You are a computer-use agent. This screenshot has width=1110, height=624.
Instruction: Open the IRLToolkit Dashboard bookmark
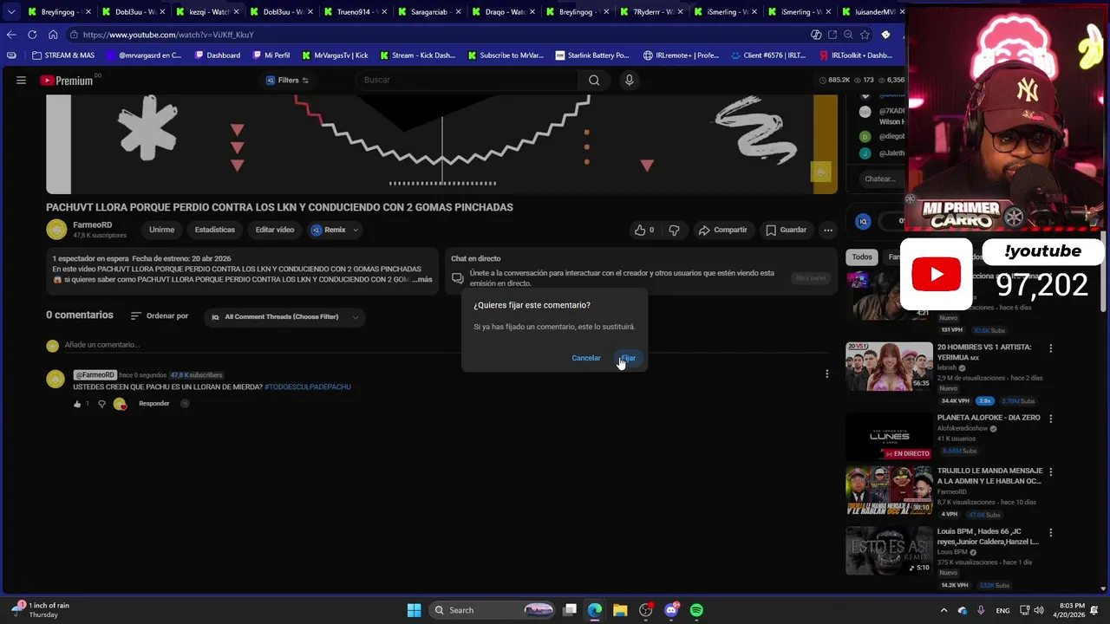tap(856, 55)
